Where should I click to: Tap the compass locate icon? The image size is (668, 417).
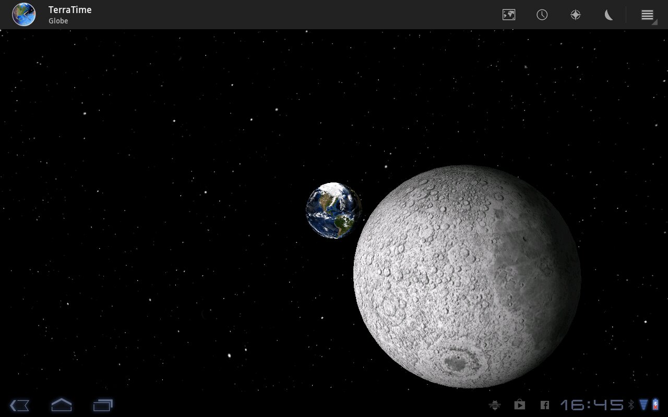(x=576, y=15)
